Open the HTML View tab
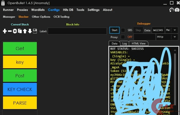The image size is (180, 115). tap(139, 43)
